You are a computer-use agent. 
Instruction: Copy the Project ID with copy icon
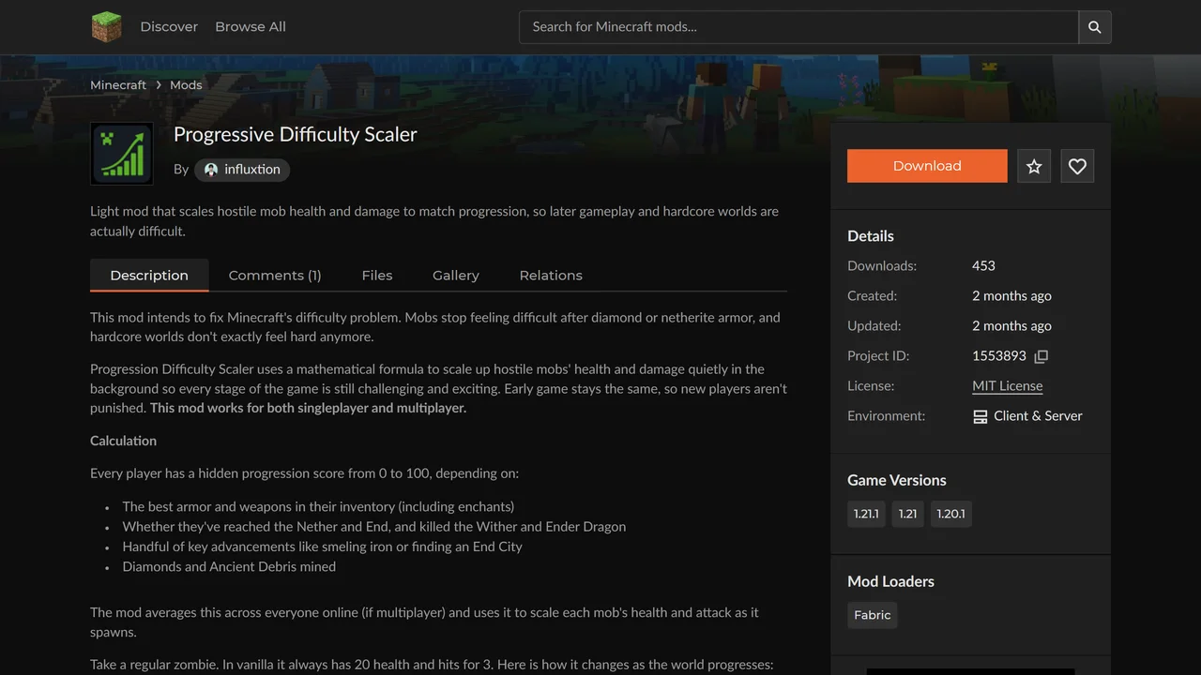pos(1041,356)
